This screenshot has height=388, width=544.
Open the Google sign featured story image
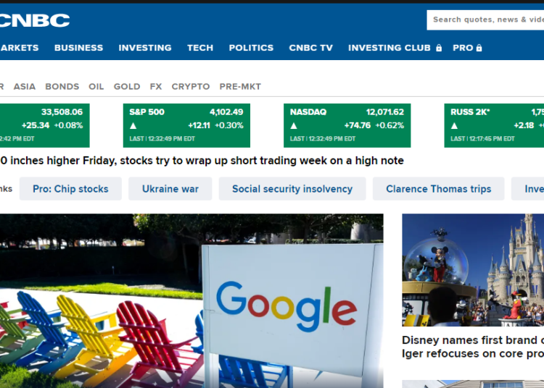191,301
